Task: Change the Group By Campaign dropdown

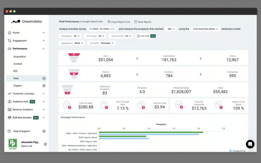Action: coord(101,43)
